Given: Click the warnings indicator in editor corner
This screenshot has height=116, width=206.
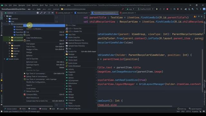Looking at the screenshot, I should (x=195, y=16).
